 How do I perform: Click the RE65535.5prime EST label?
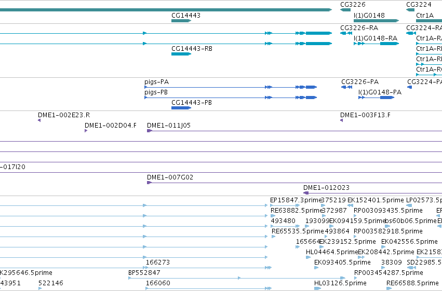[x=298, y=231]
